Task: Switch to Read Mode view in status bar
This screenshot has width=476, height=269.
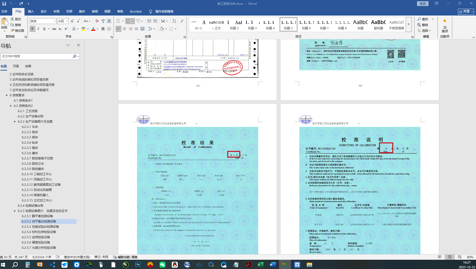Action: coord(440,257)
